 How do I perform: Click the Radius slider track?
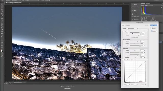click(135, 33)
